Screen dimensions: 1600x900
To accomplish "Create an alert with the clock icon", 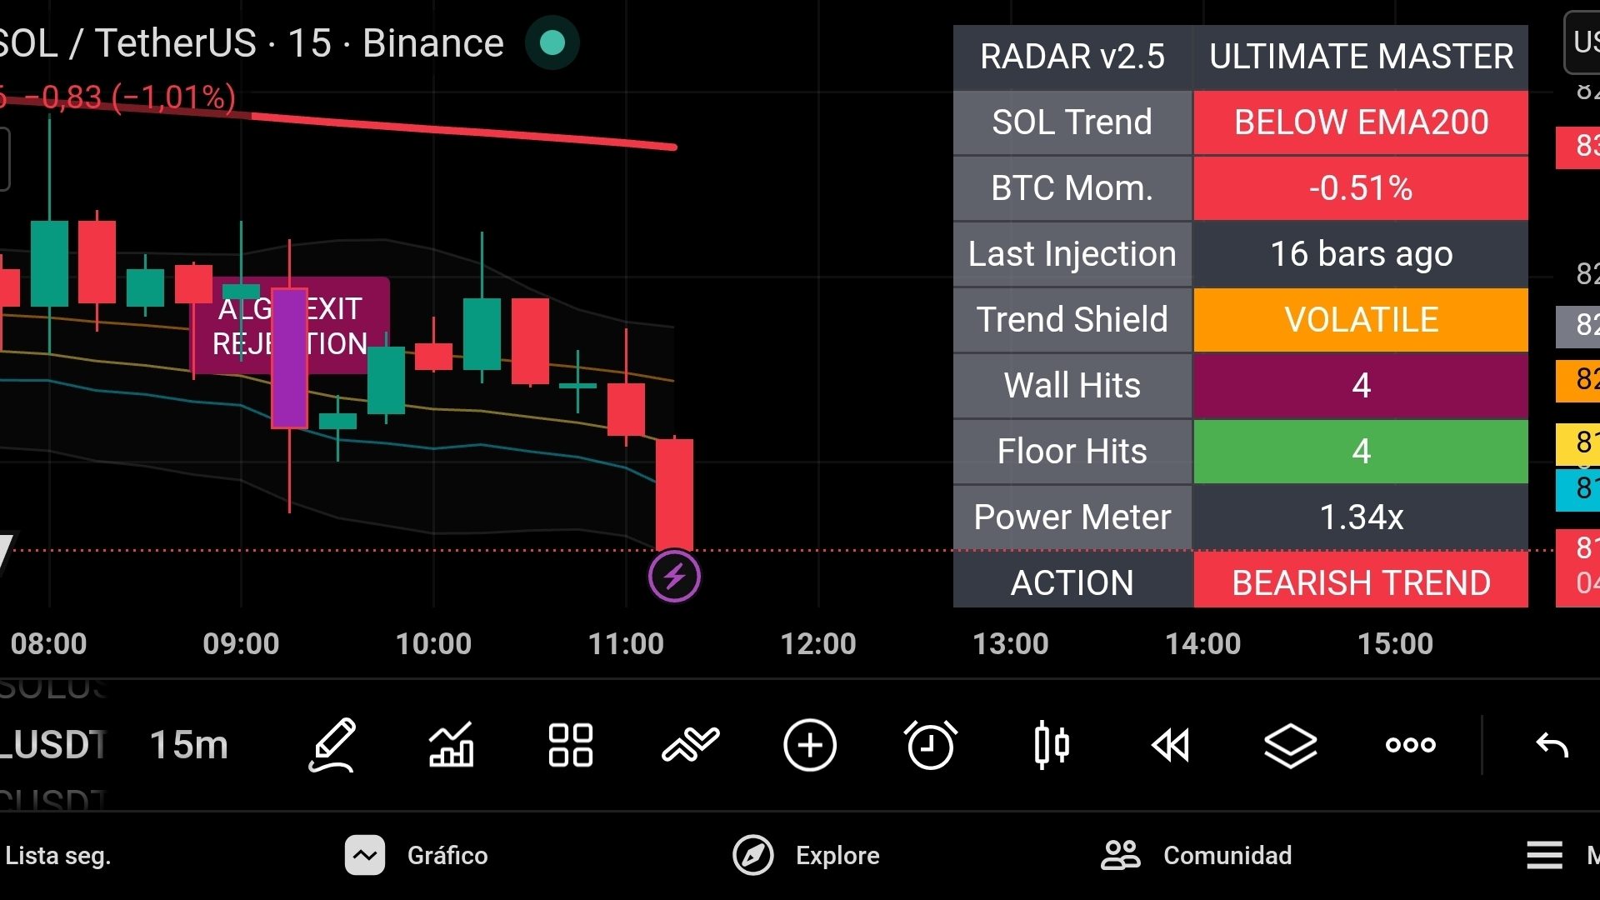I will (930, 744).
